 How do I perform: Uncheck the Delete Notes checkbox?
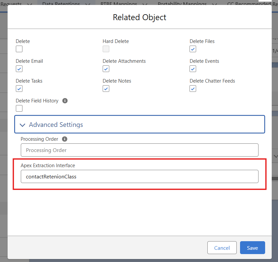coord(106,89)
